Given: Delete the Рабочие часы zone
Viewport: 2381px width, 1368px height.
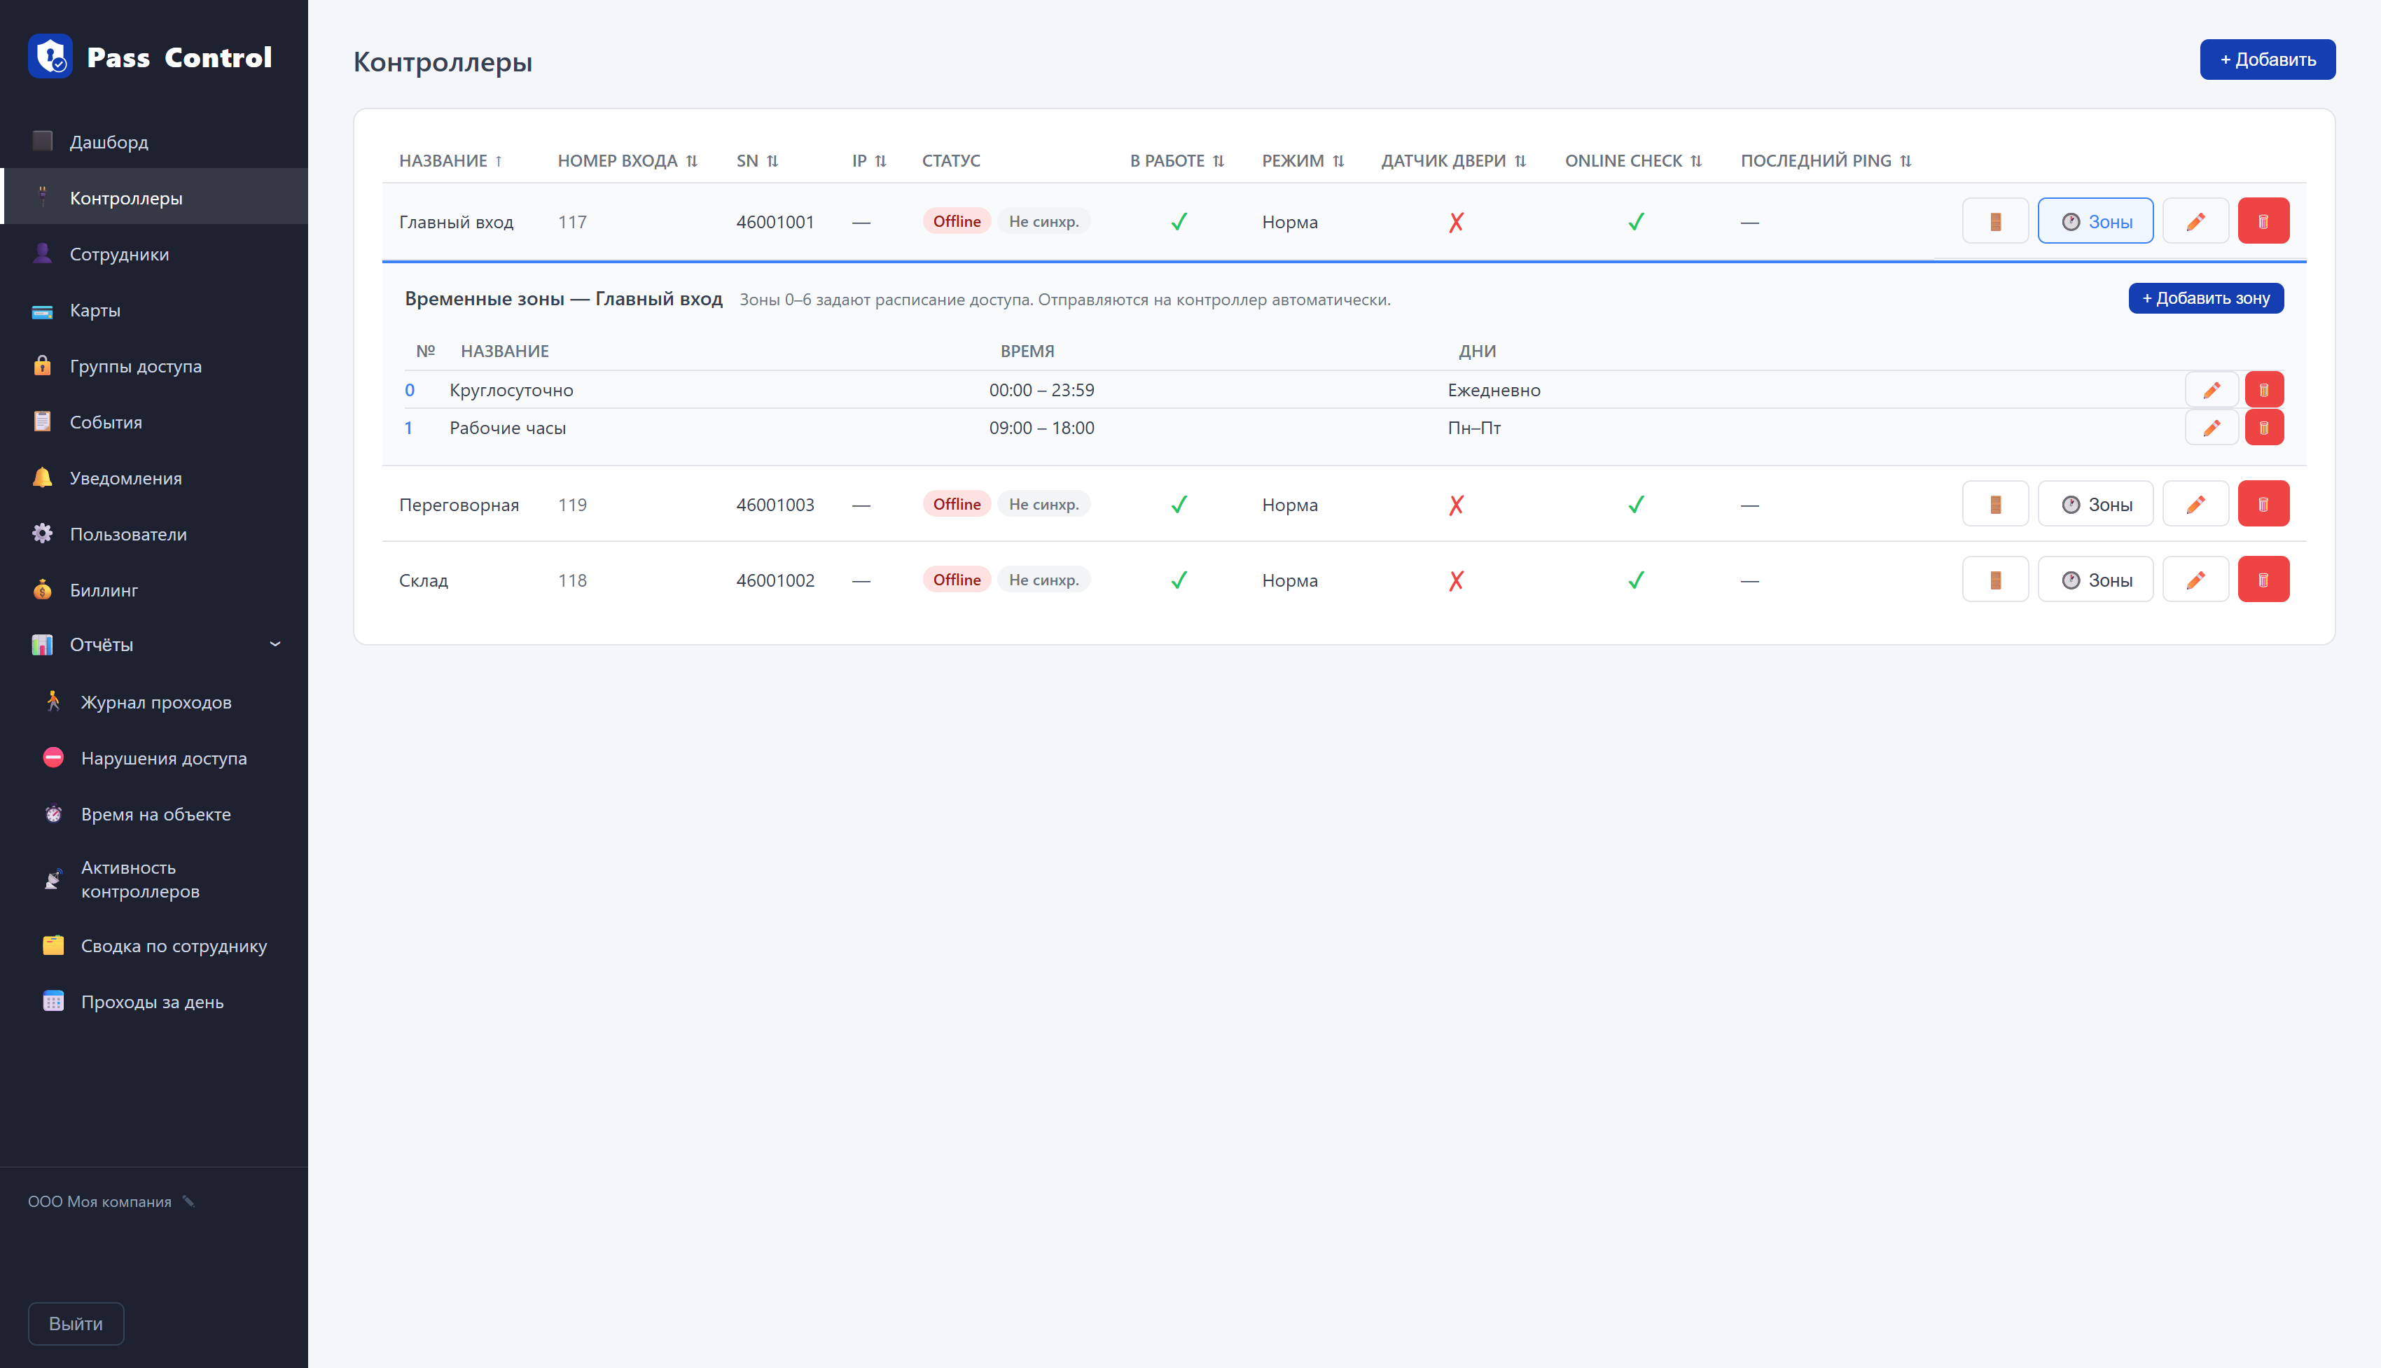Looking at the screenshot, I should (x=2263, y=428).
